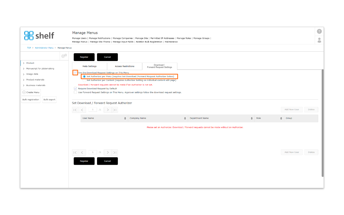Image resolution: width=344 pixels, height=215 pixels.
Task: Go to last page in upper pagination
Action: tap(115, 110)
